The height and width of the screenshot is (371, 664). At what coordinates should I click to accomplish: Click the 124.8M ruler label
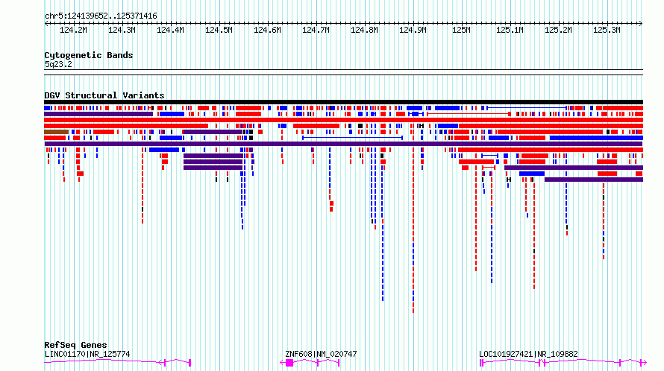[364, 30]
